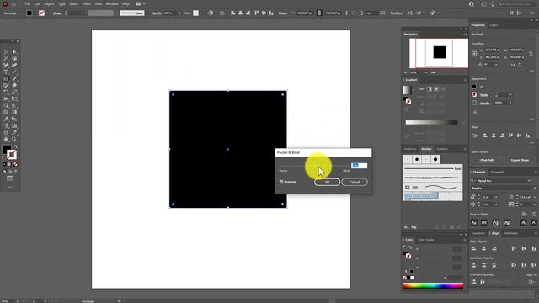This screenshot has height=303, width=539.
Task: Click OK in Pucker & Bloat dialog
Action: [x=327, y=182]
